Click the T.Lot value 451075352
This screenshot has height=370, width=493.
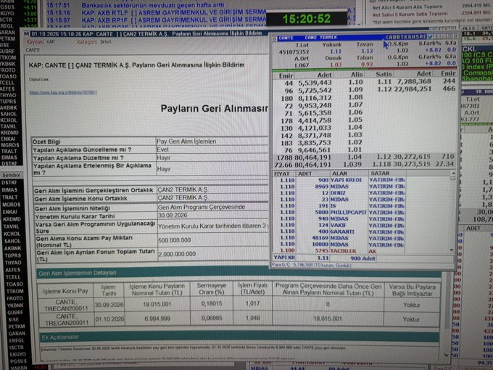(x=294, y=52)
